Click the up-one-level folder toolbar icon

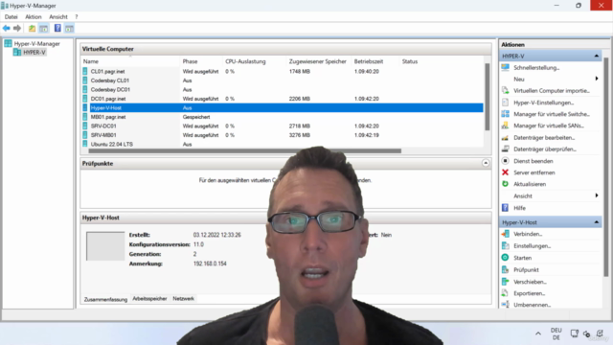(x=32, y=28)
